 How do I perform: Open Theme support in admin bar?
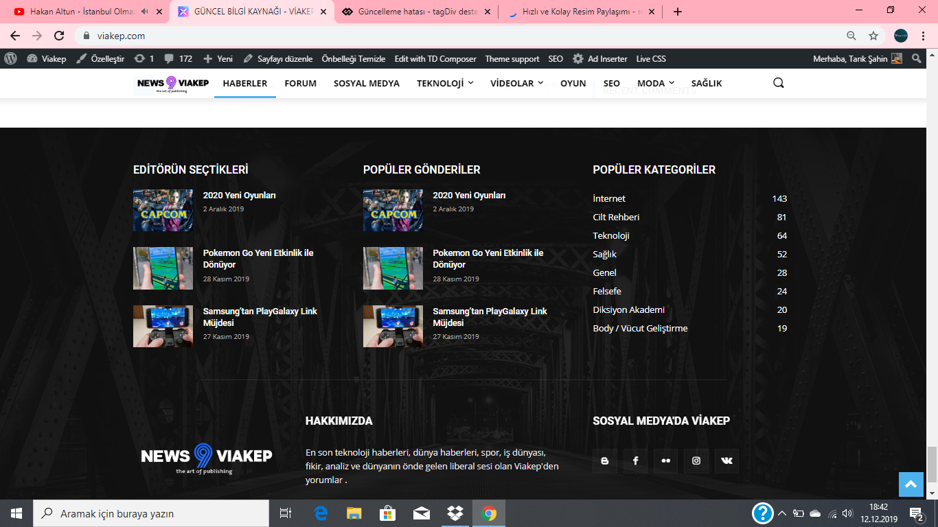click(x=512, y=59)
